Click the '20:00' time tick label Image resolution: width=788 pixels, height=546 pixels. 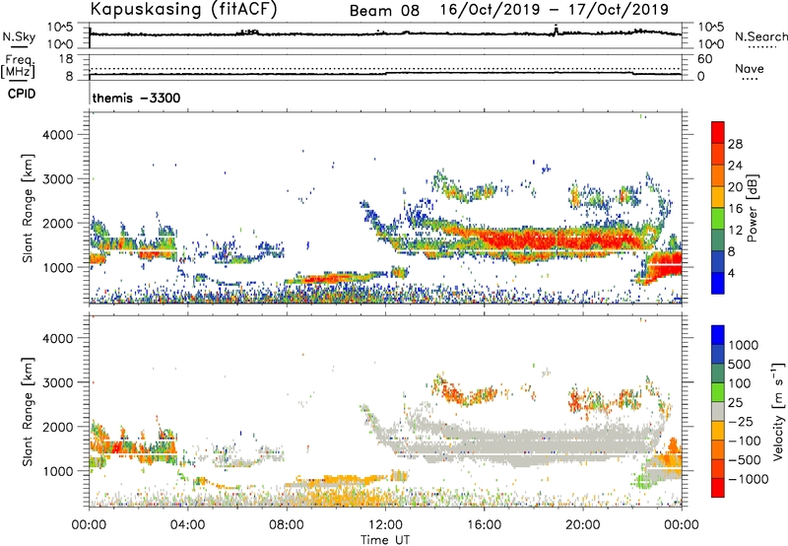(x=583, y=525)
